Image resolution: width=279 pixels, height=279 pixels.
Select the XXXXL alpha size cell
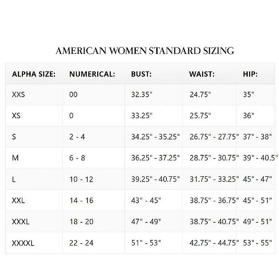tap(22, 242)
